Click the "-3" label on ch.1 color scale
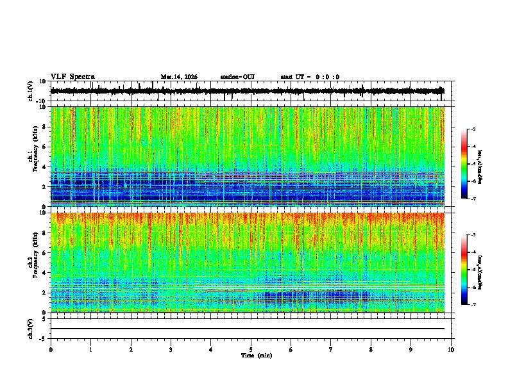Screen dimensions: 508x392 pos(473,129)
